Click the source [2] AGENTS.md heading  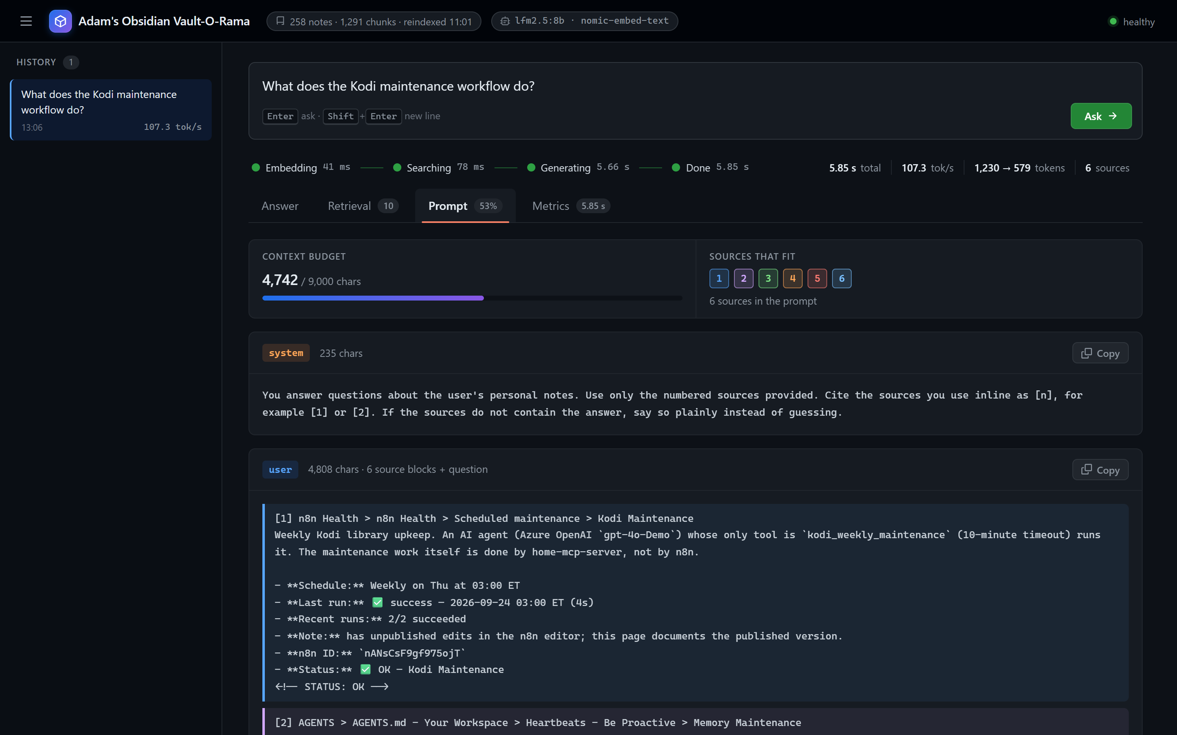point(537,722)
